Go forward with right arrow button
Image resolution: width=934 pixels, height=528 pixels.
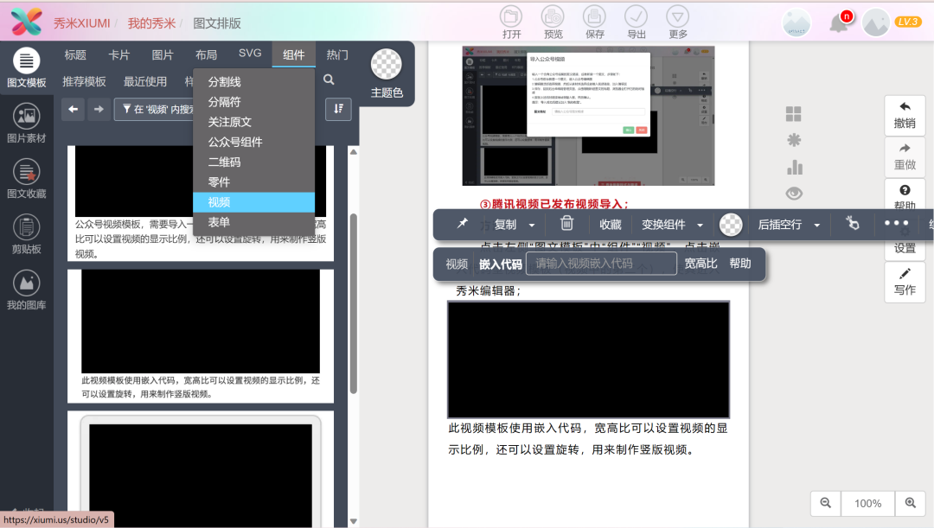[99, 109]
